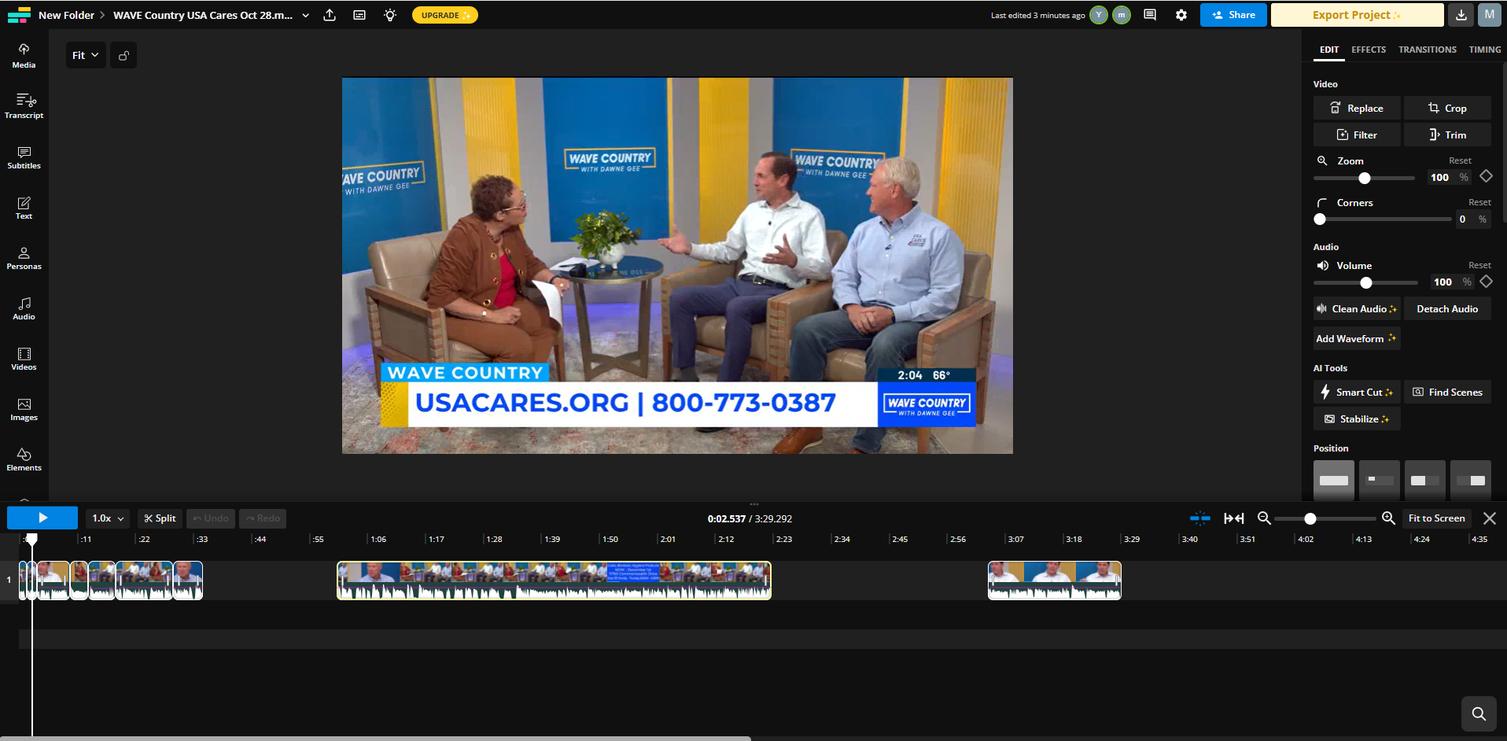Viewport: 1507px width, 741px height.
Task: Open the Transcript panel
Action: click(24, 106)
